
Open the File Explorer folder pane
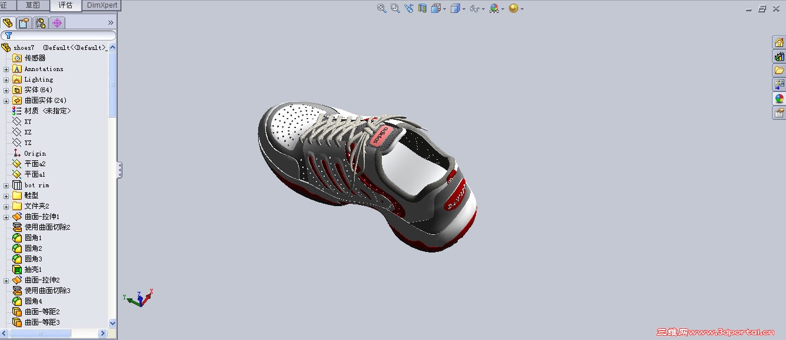[779, 70]
